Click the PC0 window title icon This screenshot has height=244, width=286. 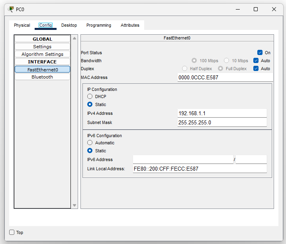[x=11, y=9]
